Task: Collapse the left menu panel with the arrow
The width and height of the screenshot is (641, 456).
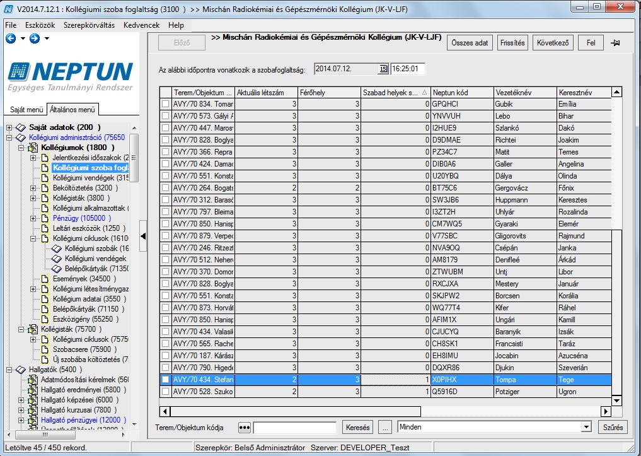Action: click(x=143, y=236)
